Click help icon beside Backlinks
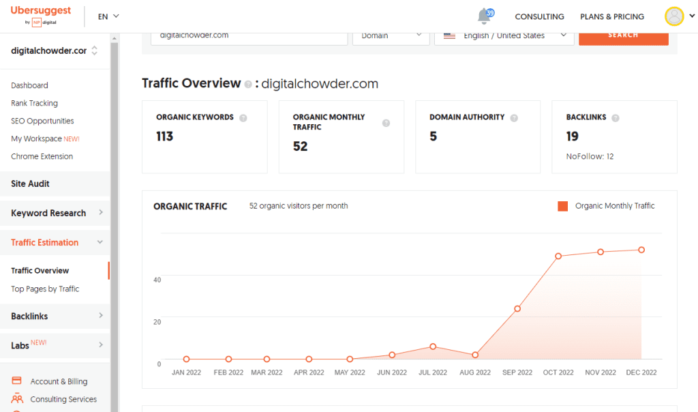The image size is (698, 412). pyautogui.click(x=616, y=118)
